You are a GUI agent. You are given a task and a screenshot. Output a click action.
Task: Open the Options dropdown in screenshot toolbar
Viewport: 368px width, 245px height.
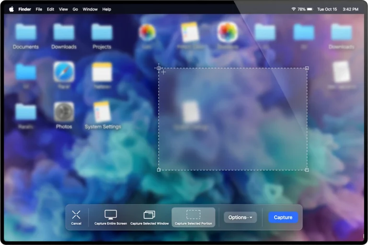(241, 217)
